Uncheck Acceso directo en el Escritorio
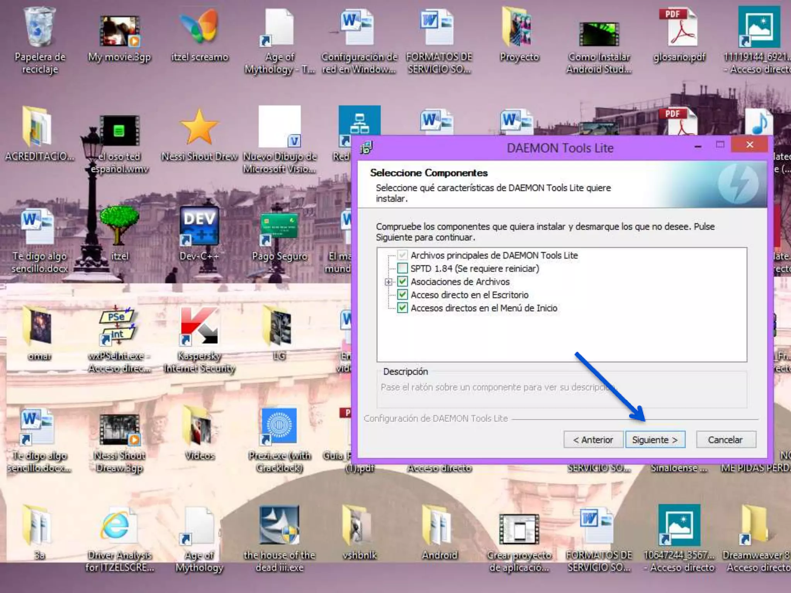 402,295
